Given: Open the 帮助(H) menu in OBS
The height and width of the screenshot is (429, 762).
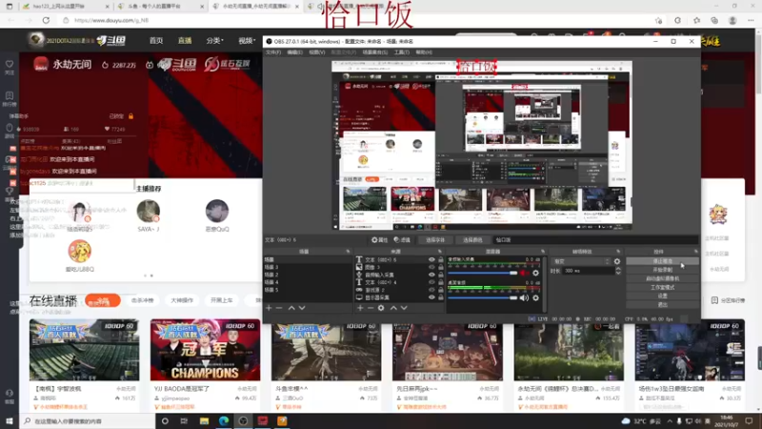Looking at the screenshot, I should [424, 52].
